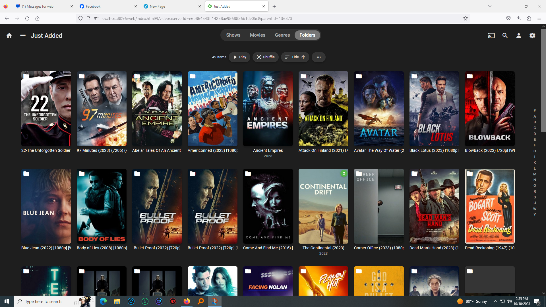The image size is (546, 307).
Task: Open the settings gear icon
Action: [532, 36]
